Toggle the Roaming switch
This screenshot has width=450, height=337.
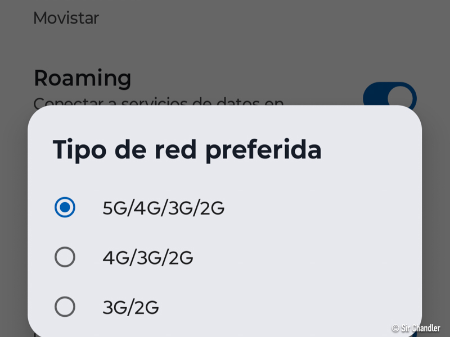(390, 97)
